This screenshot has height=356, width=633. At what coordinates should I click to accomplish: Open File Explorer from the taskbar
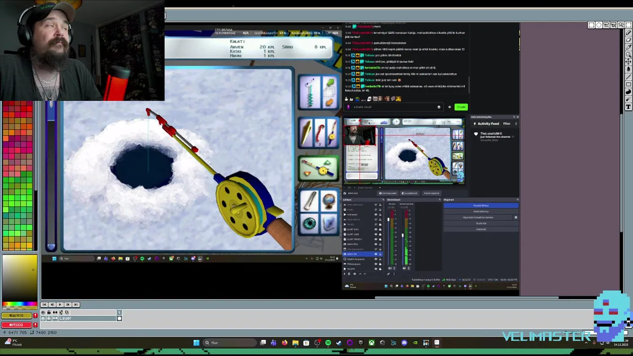[295, 343]
